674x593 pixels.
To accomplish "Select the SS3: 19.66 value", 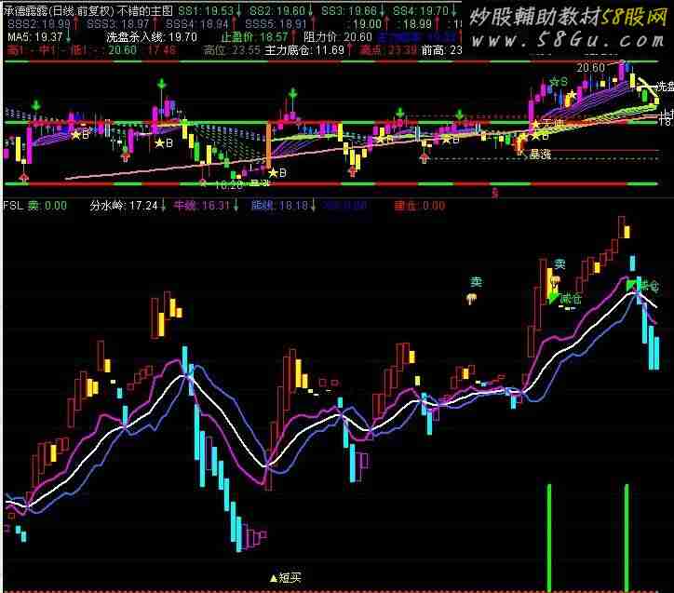I will [349, 11].
